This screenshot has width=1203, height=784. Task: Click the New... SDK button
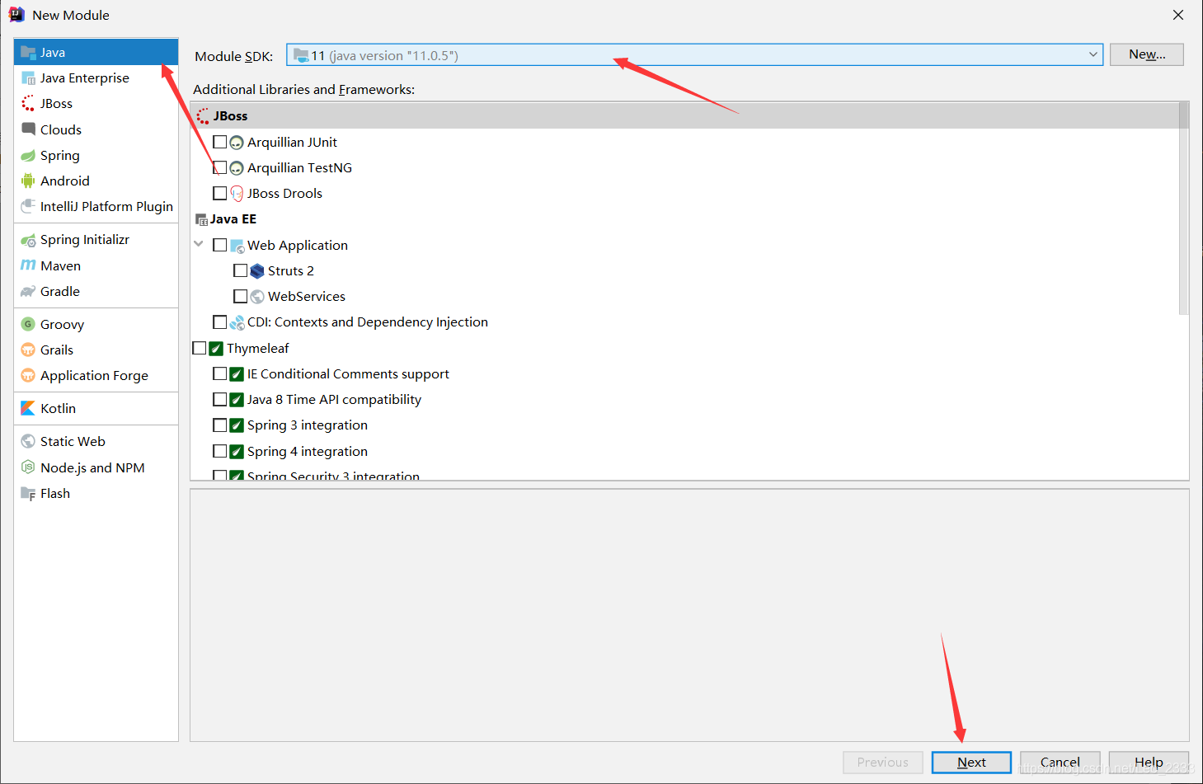[x=1147, y=54]
